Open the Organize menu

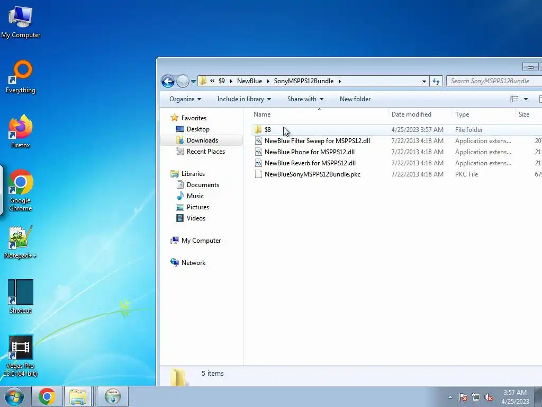point(185,99)
